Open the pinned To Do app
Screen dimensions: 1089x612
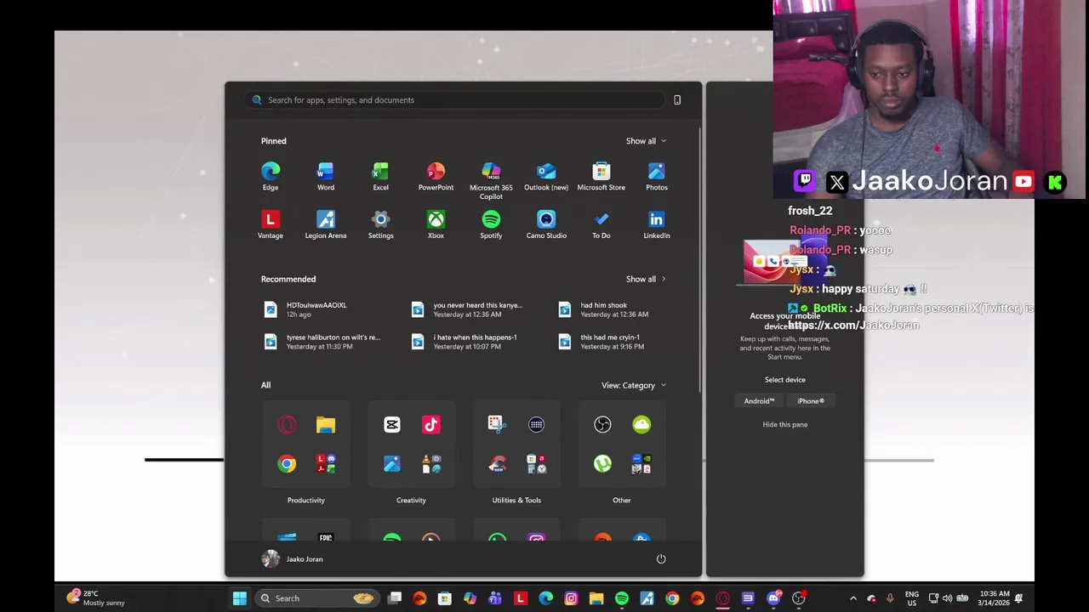602,225
